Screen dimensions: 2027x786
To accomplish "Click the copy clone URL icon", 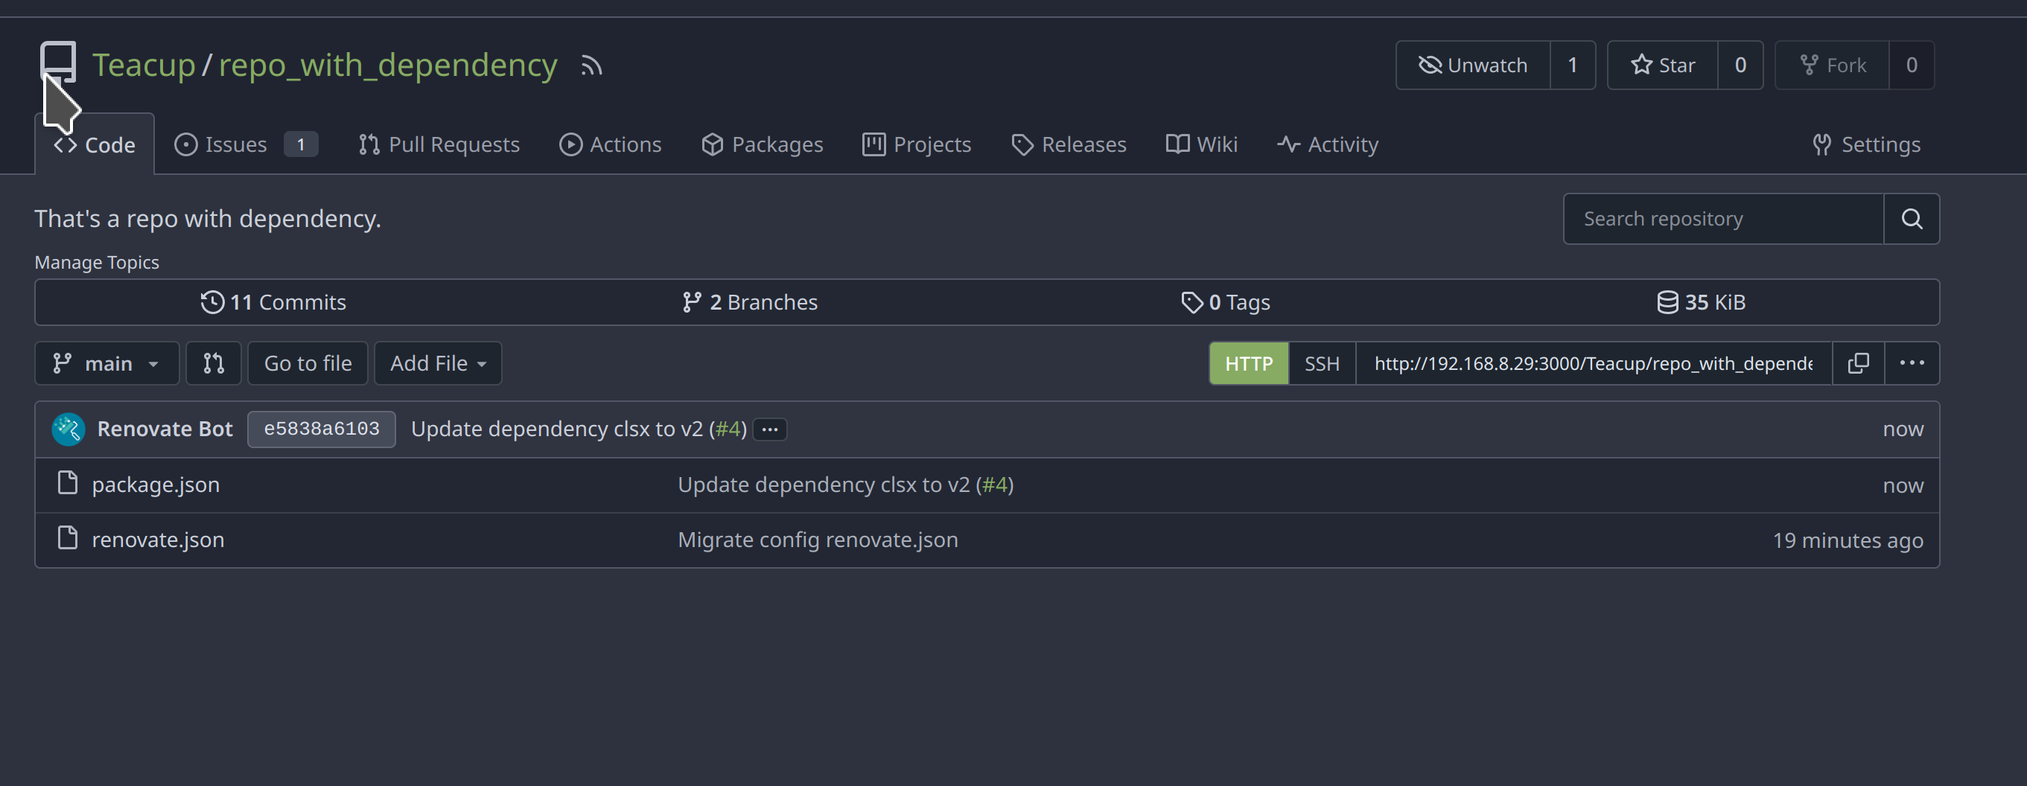I will (x=1858, y=363).
